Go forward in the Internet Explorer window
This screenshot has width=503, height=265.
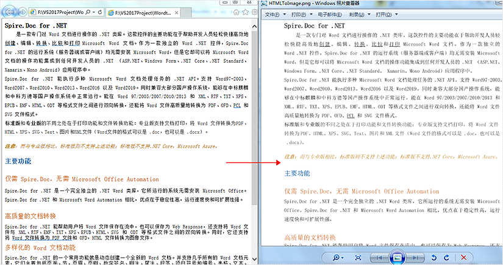tap(22, 12)
